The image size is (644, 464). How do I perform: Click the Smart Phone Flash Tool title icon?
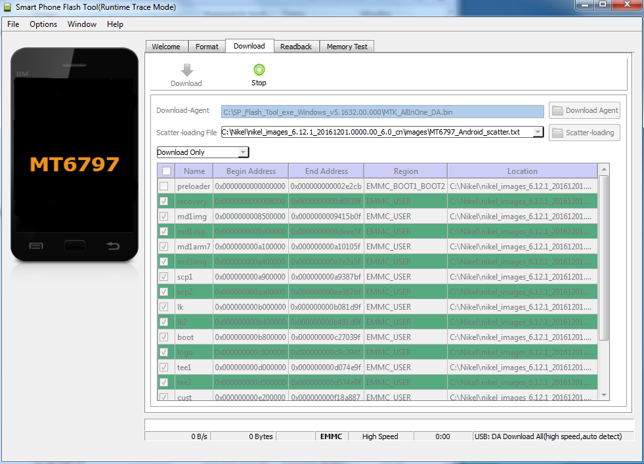pyautogui.click(x=8, y=7)
